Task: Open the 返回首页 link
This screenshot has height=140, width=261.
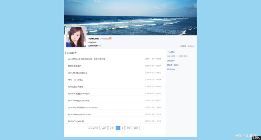Action: pyautogui.click(x=183, y=46)
